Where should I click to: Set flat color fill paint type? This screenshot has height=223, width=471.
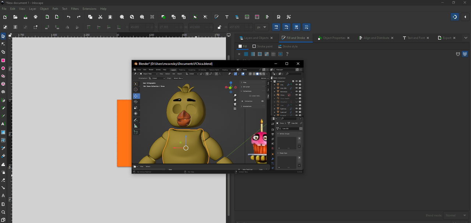246,54
